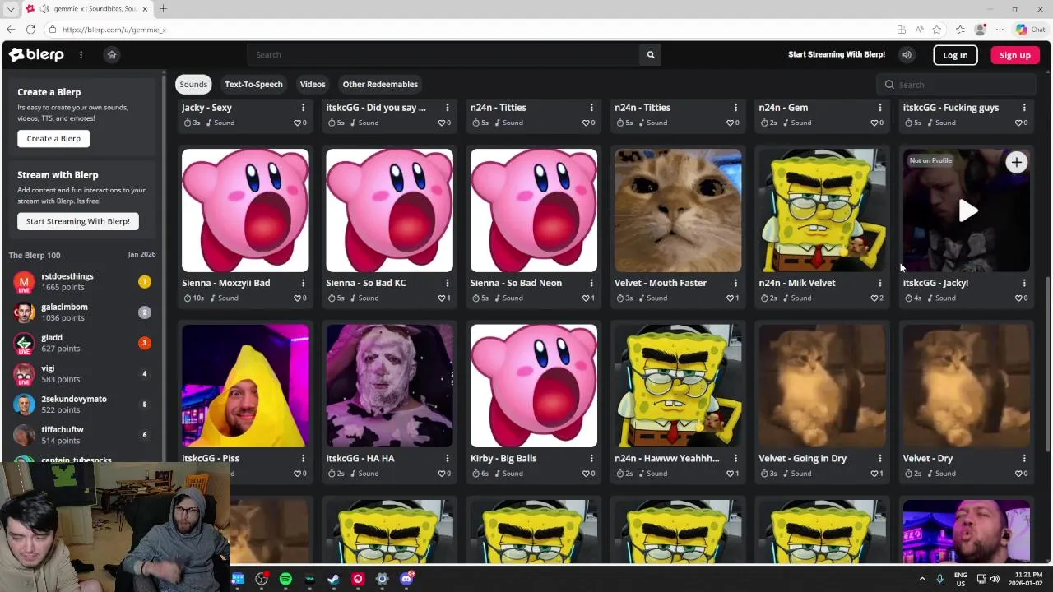Open options for Velvet - Mouth Faster

[x=735, y=283]
